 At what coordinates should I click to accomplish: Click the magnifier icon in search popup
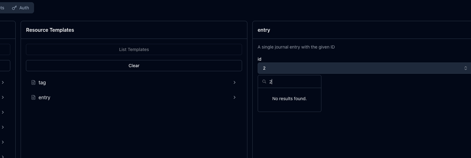point(264,81)
